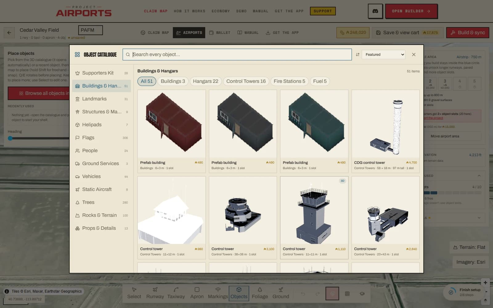493x308 pixels.
Task: Select the Ground tool
Action: 281,293
